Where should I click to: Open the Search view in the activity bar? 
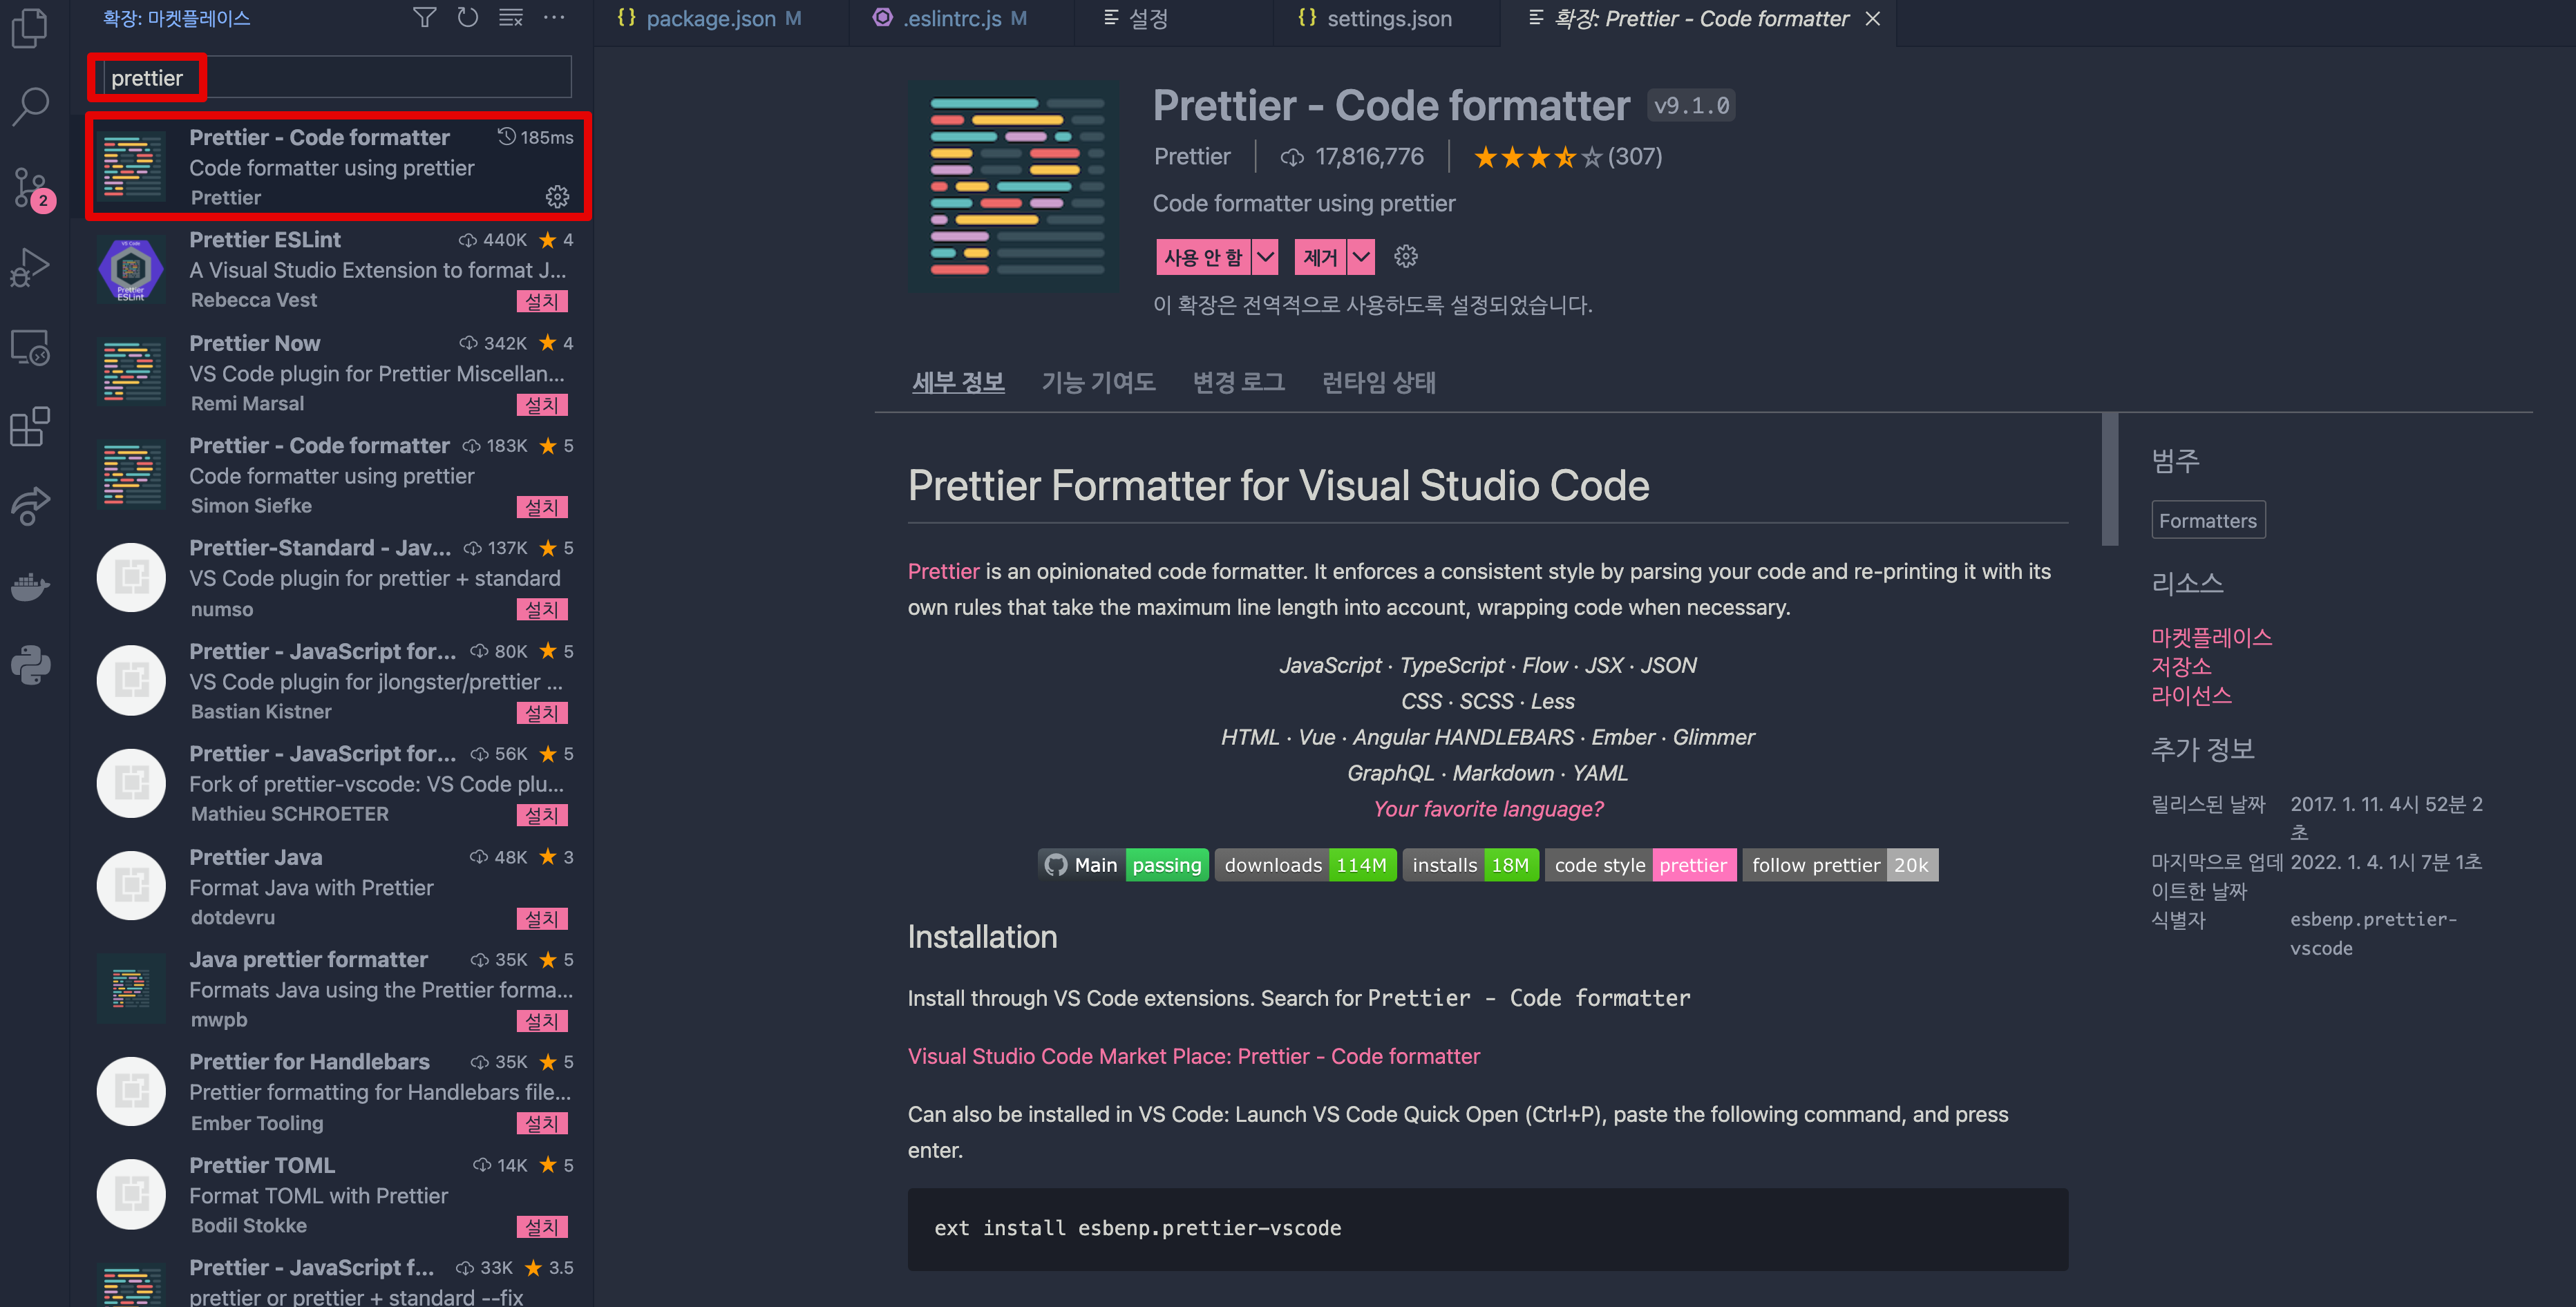coord(30,105)
